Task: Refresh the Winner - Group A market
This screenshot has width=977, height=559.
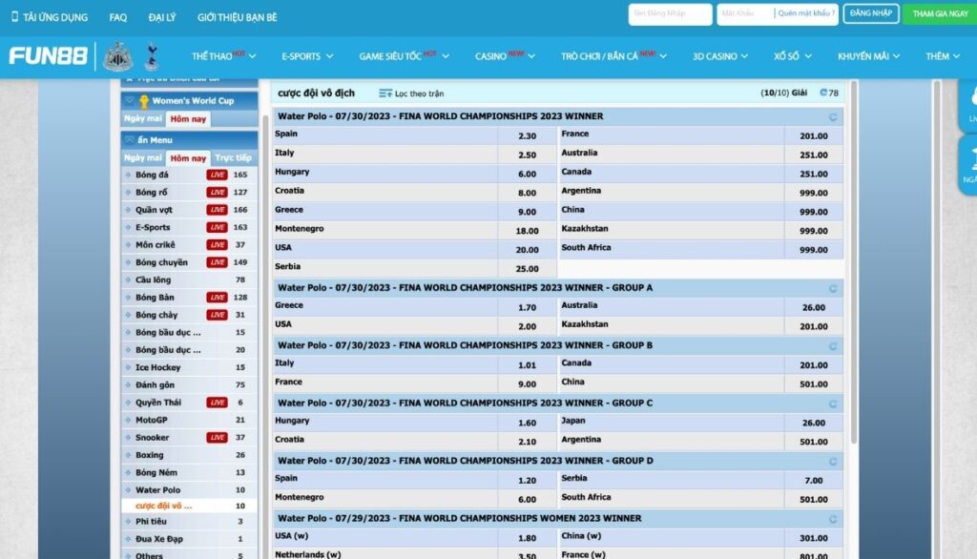Action: [x=832, y=288]
